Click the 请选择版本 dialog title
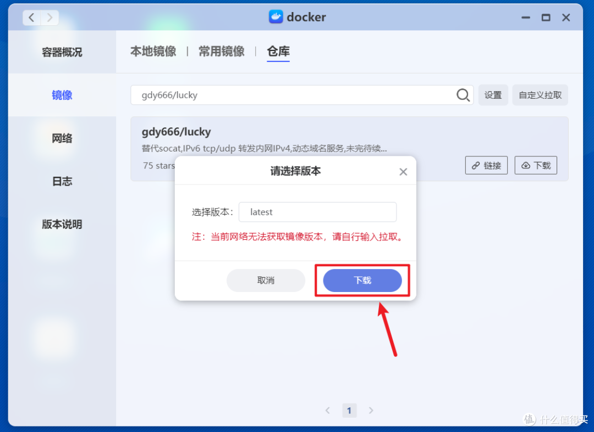 pos(295,171)
